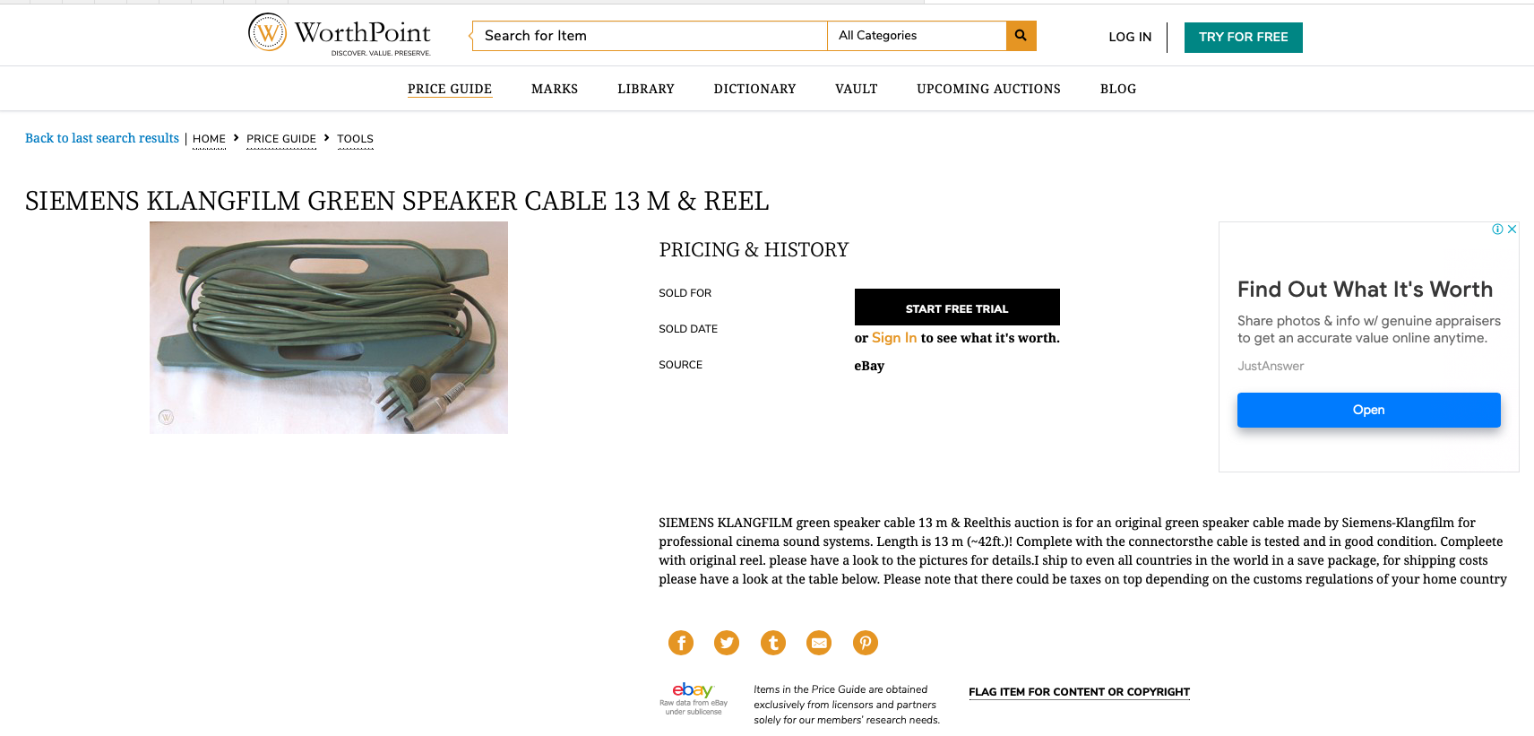Click the Search for Item field
The image size is (1534, 736).
650,36
